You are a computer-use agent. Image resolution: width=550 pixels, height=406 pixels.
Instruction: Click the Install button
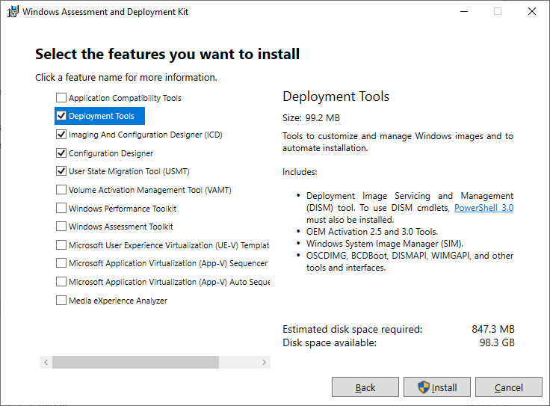436,387
